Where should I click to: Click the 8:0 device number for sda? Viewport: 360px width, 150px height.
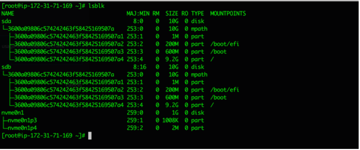138,21
